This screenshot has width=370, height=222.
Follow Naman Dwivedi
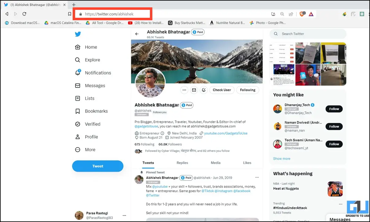pyautogui.click(x=334, y=126)
